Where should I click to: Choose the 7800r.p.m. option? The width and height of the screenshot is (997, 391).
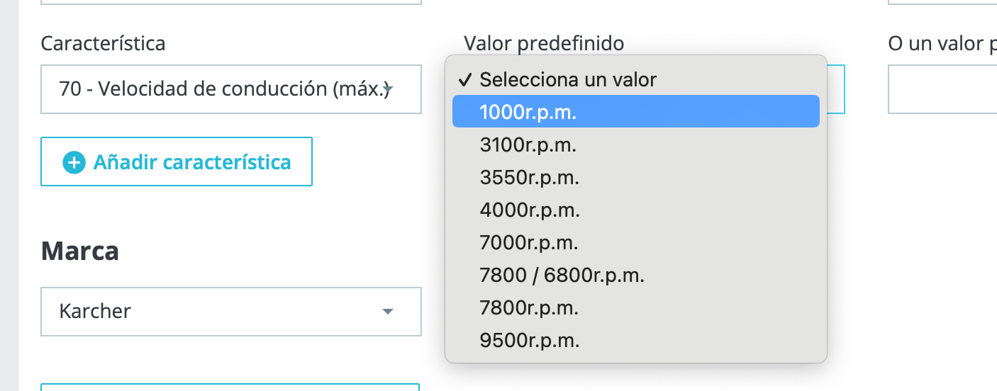529,308
